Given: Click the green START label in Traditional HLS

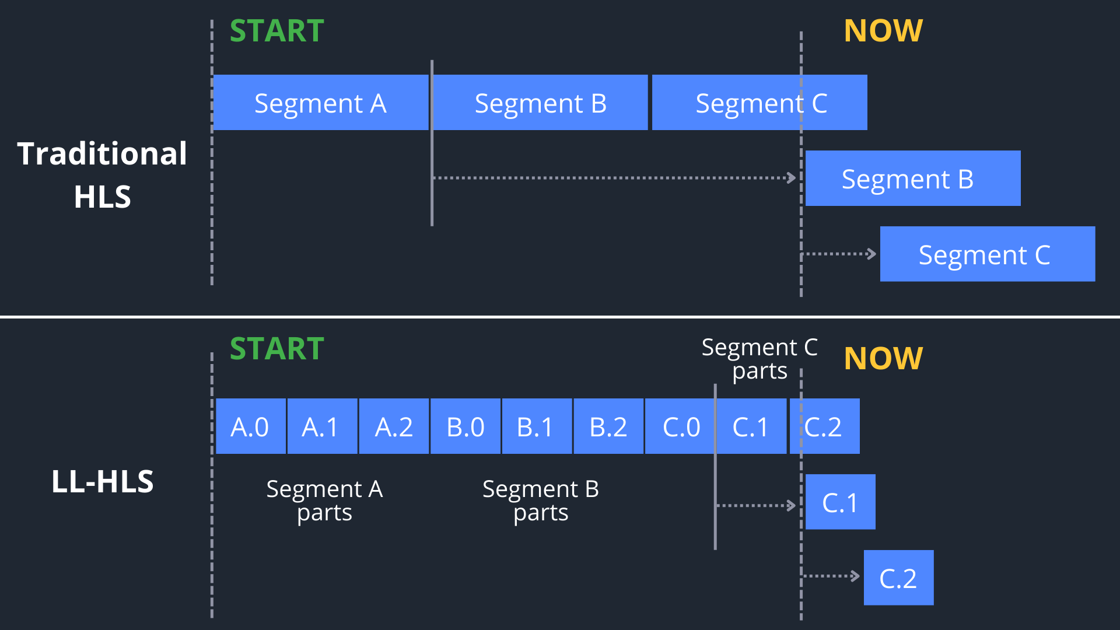Looking at the screenshot, I should point(277,31).
